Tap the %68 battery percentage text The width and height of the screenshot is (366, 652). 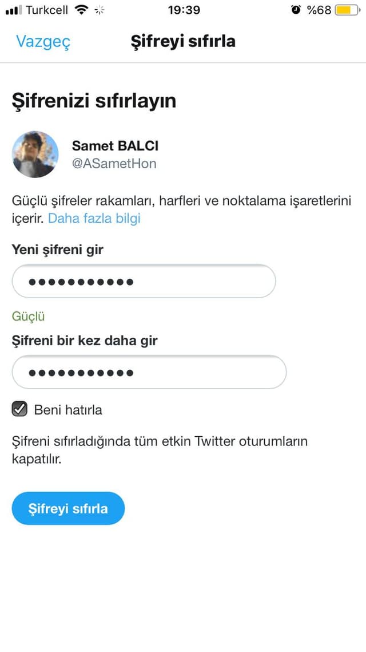(319, 10)
